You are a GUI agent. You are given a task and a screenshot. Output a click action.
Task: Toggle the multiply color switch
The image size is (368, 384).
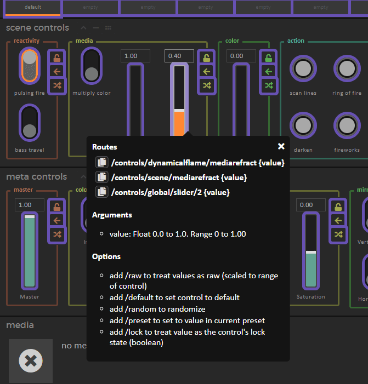click(x=92, y=65)
